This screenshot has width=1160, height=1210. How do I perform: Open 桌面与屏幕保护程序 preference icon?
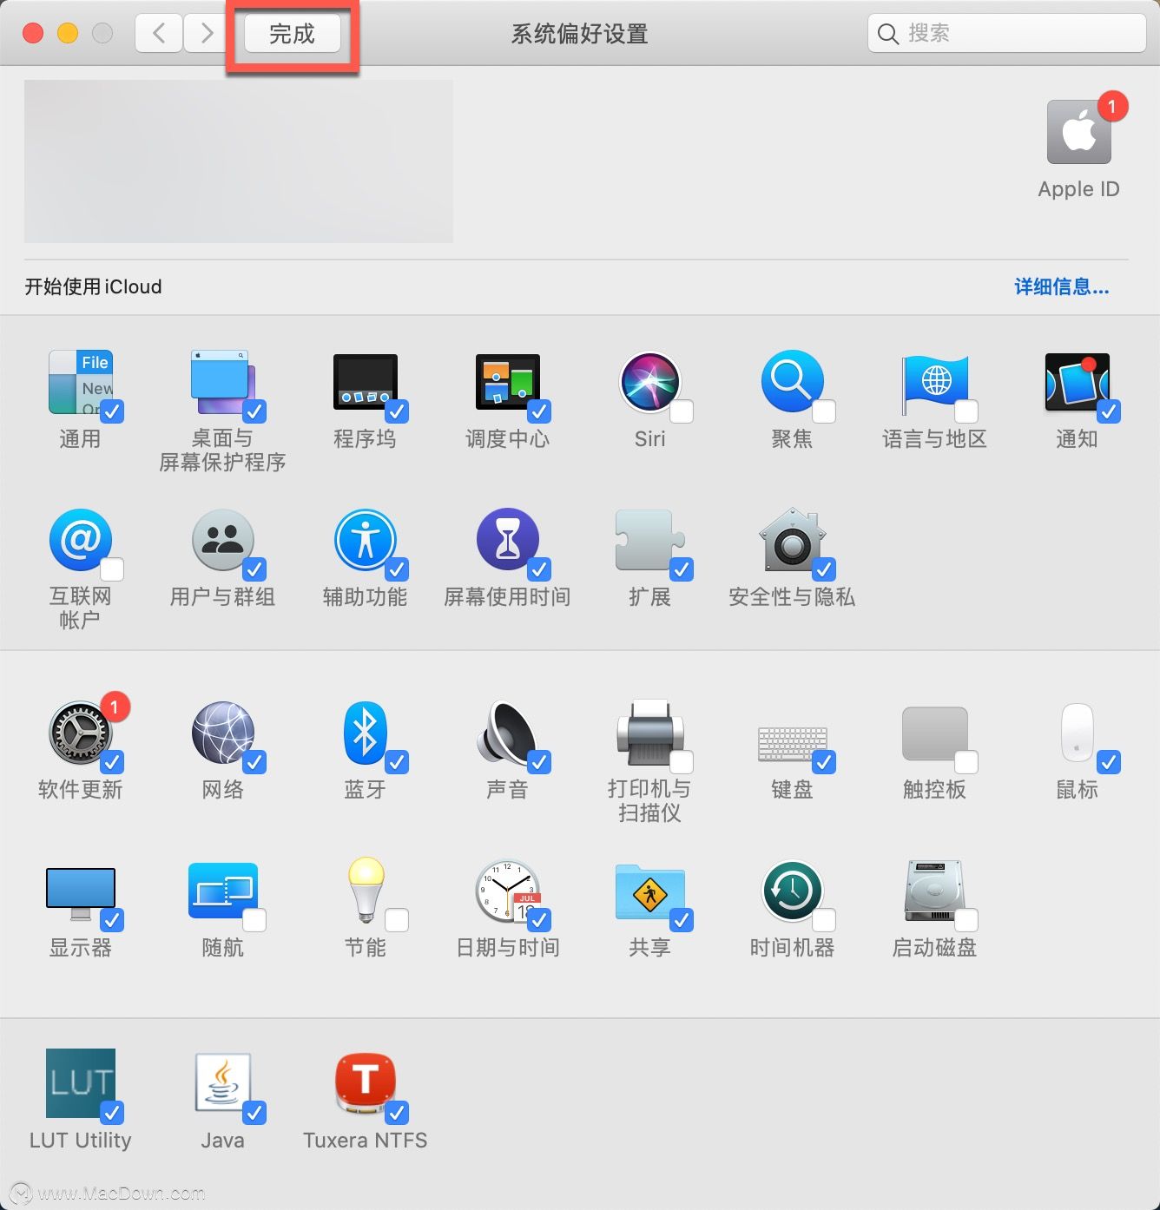(x=222, y=382)
